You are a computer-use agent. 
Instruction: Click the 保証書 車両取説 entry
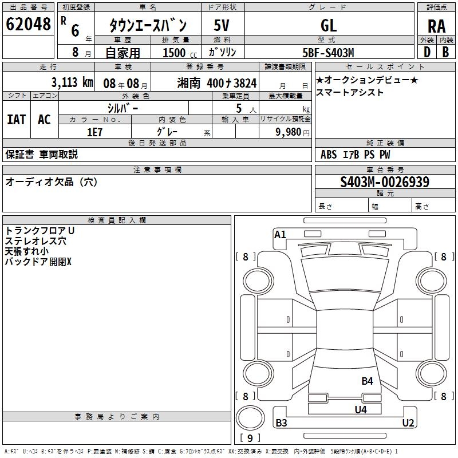[41, 155]
